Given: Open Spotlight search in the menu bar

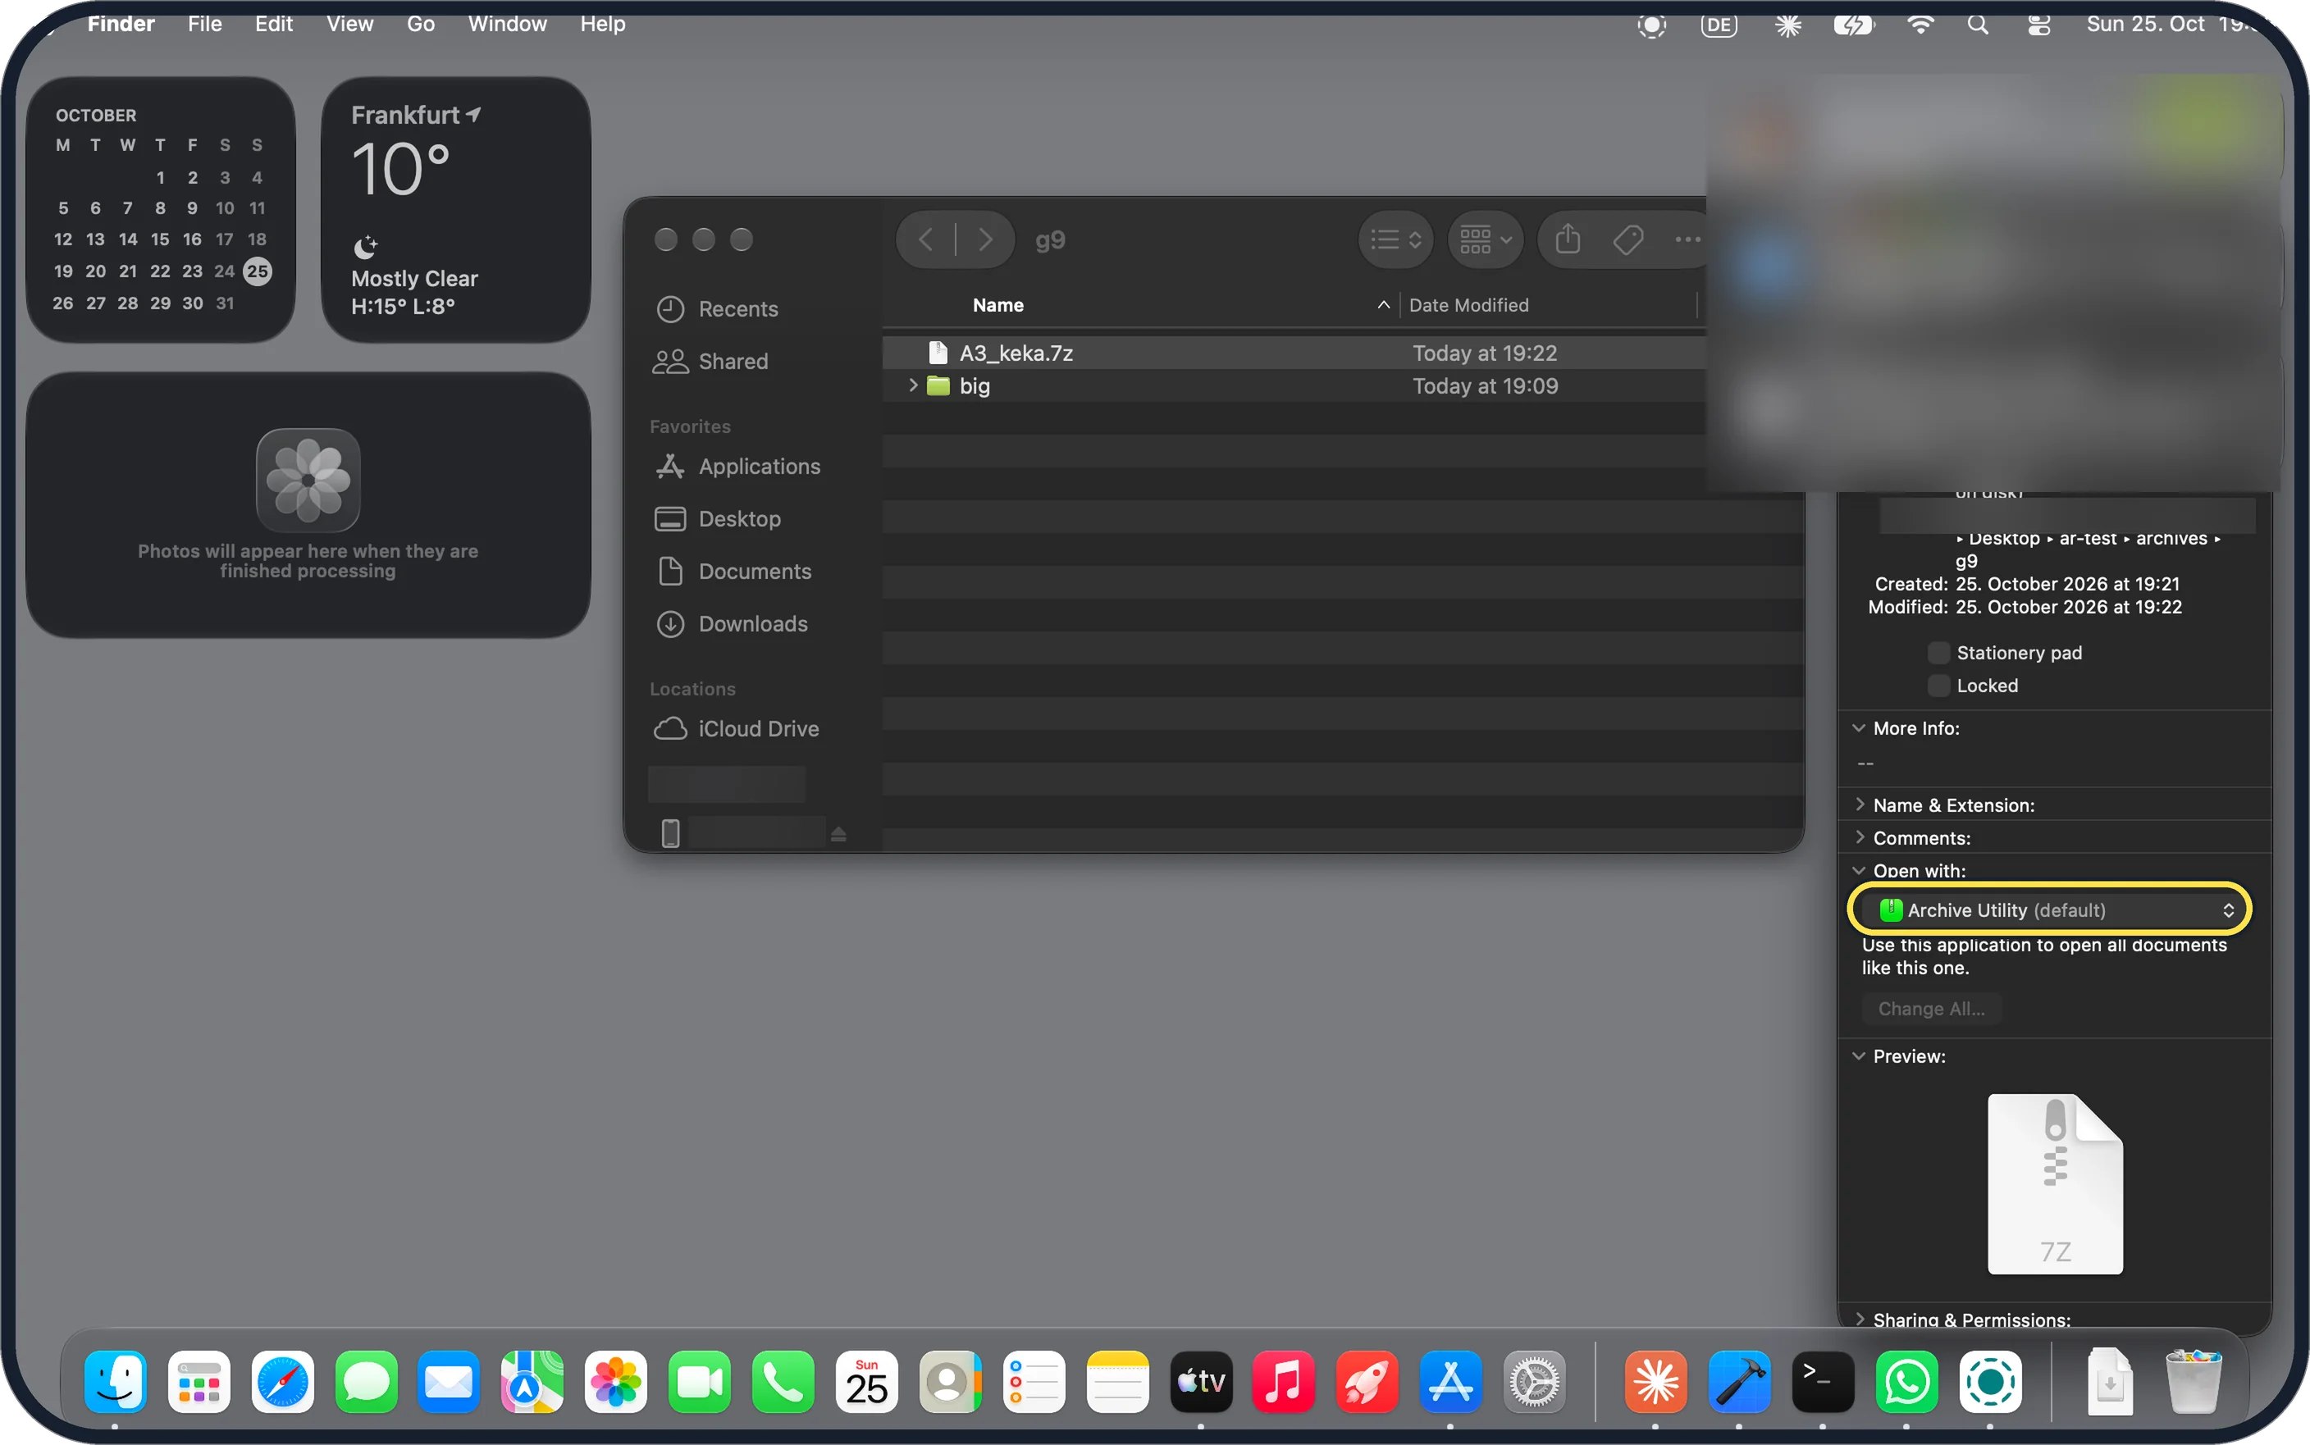Looking at the screenshot, I should [x=1979, y=25].
